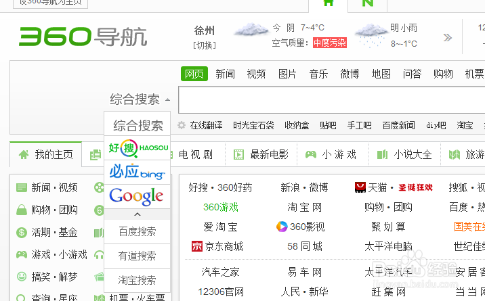Switch to the 网页 search tab
The height and width of the screenshot is (301, 485).
click(194, 74)
